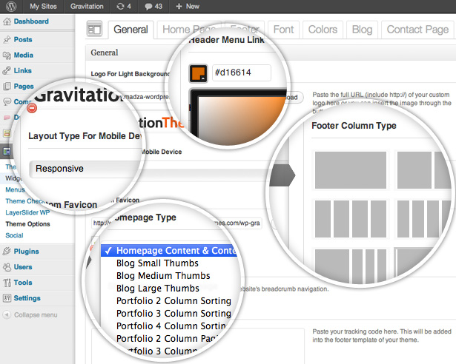The image size is (456, 364).
Task: Switch to the General tab
Action: [x=130, y=30]
